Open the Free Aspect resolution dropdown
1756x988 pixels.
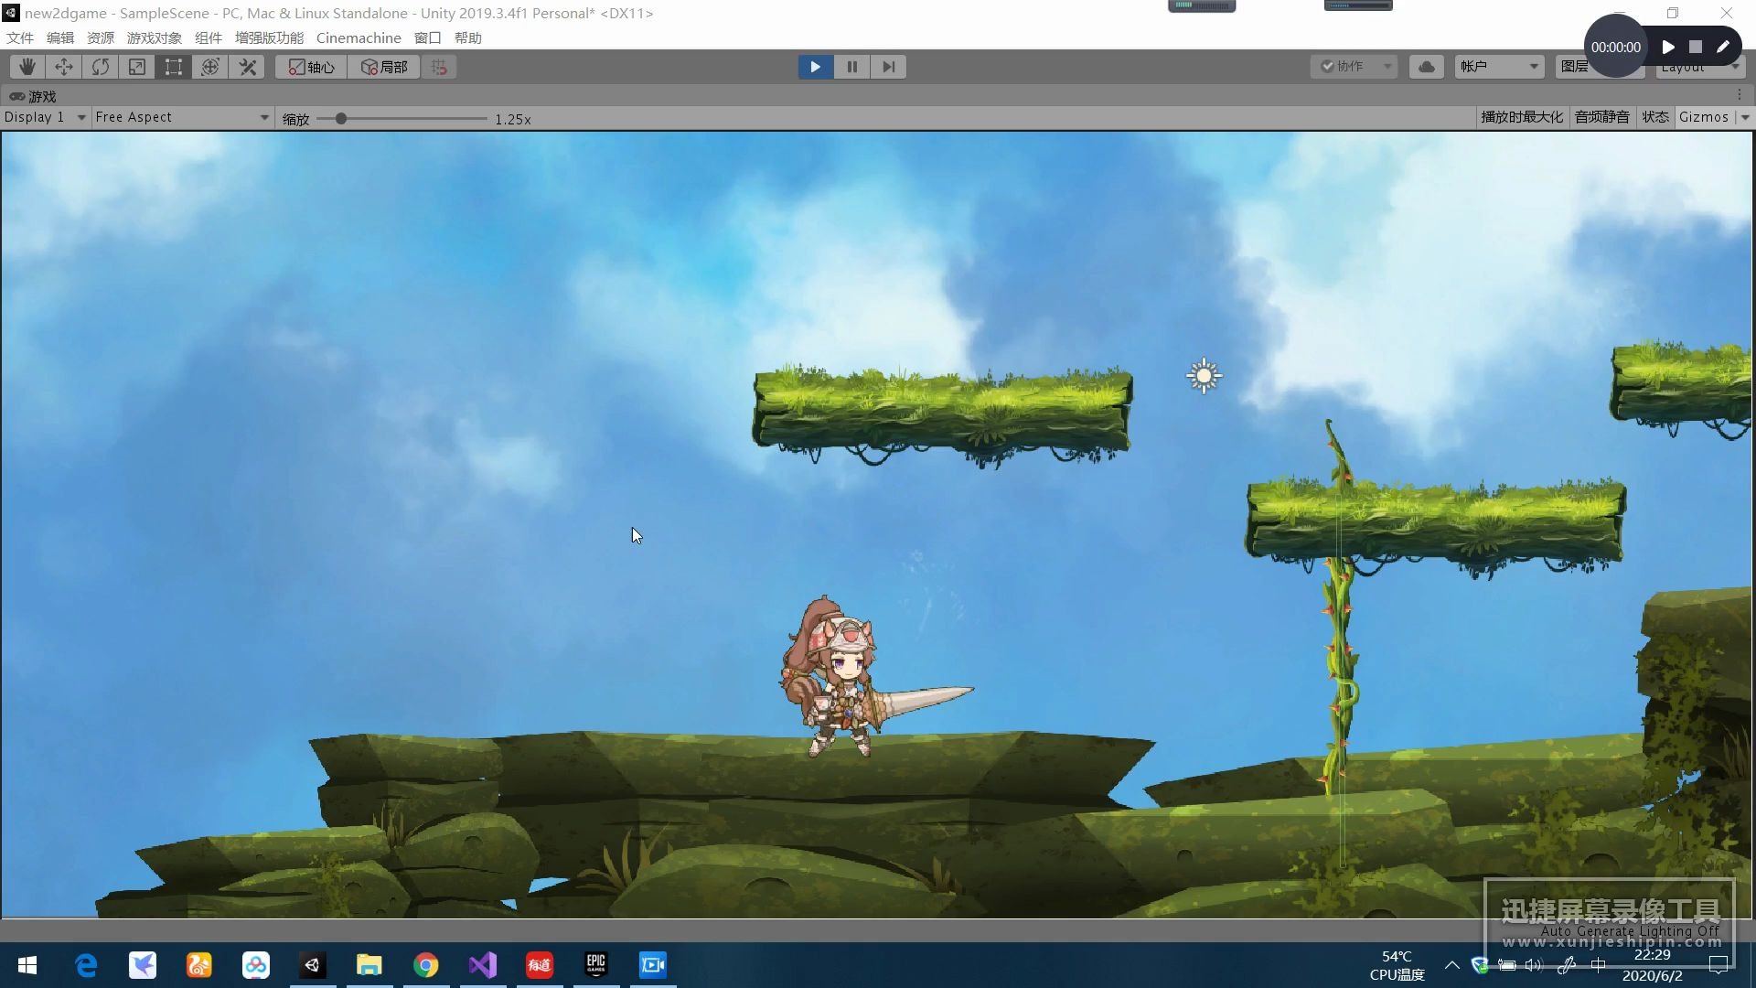coord(182,117)
